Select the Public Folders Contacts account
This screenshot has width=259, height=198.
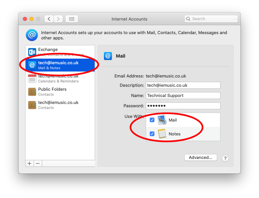click(60, 92)
